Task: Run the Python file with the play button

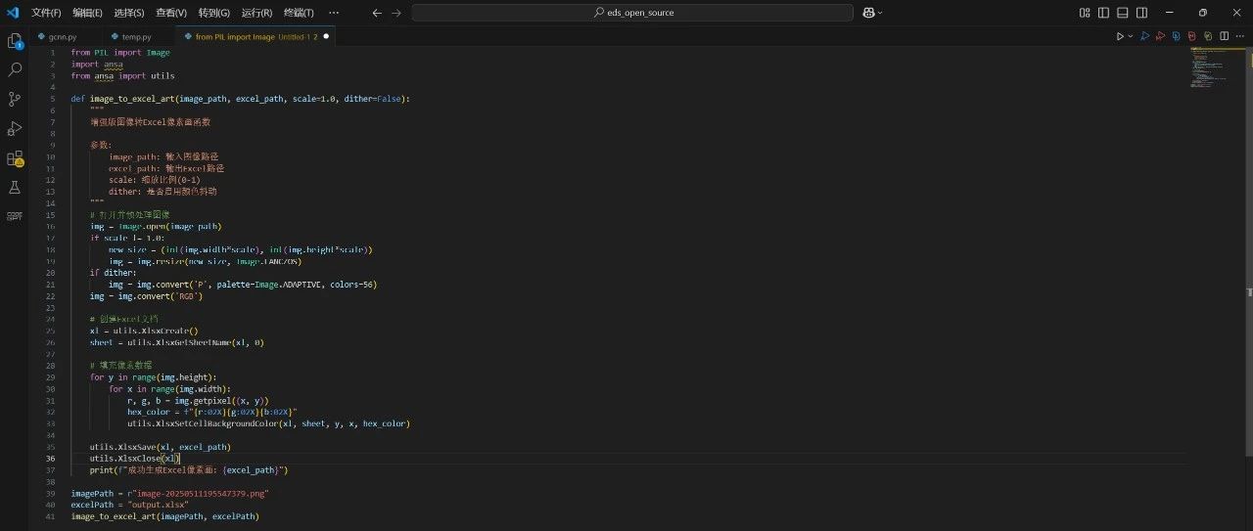Action: coord(1120,36)
